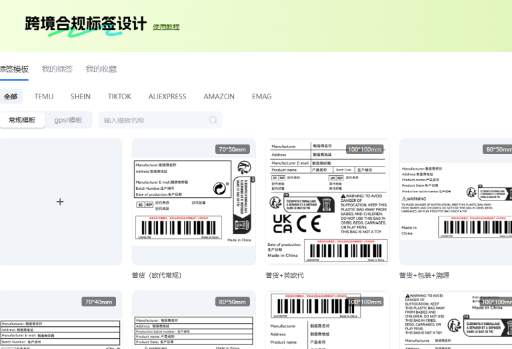Open the 普货+包装+溯源 template thumbnail
This screenshot has width=512, height=349.
click(456, 202)
